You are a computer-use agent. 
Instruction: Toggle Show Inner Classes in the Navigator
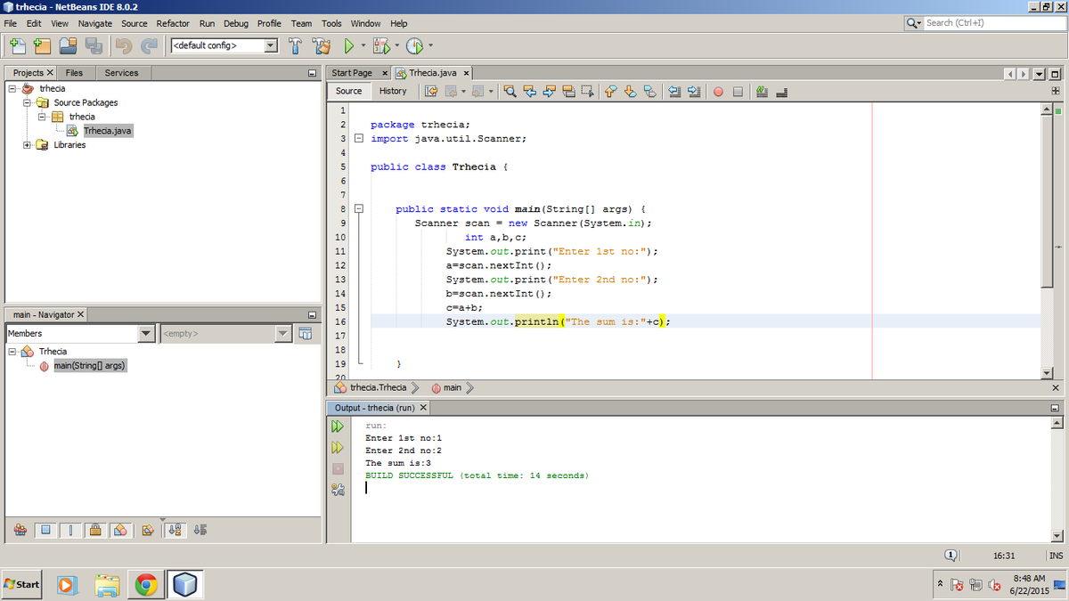coord(119,530)
